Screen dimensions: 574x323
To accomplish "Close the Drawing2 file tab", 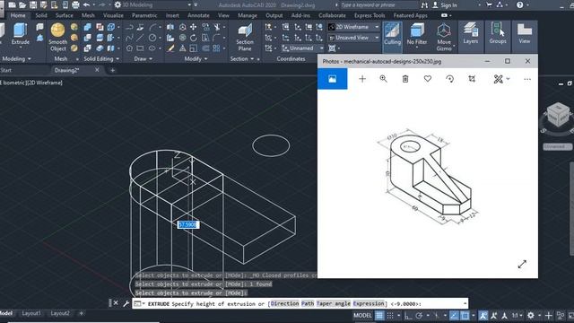I will pyautogui.click(x=97, y=70).
